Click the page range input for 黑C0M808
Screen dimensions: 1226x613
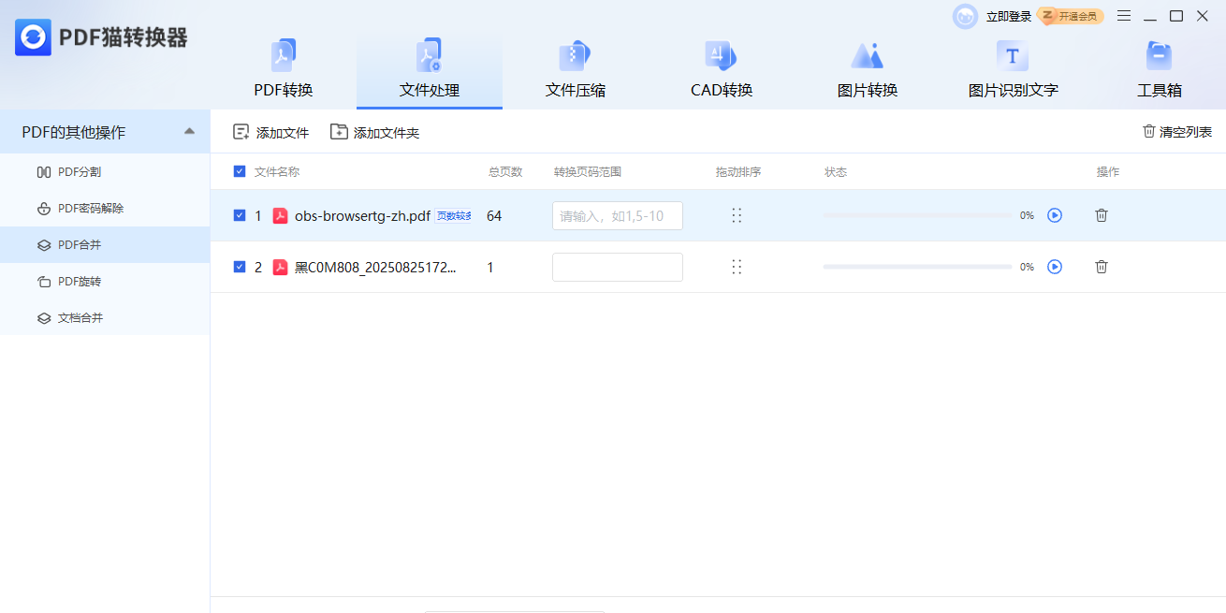pos(617,267)
